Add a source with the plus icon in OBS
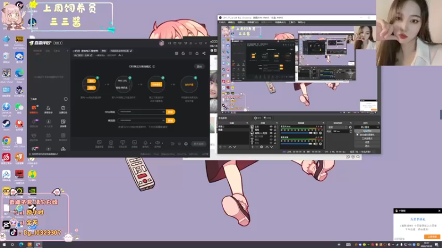 (x=252, y=147)
